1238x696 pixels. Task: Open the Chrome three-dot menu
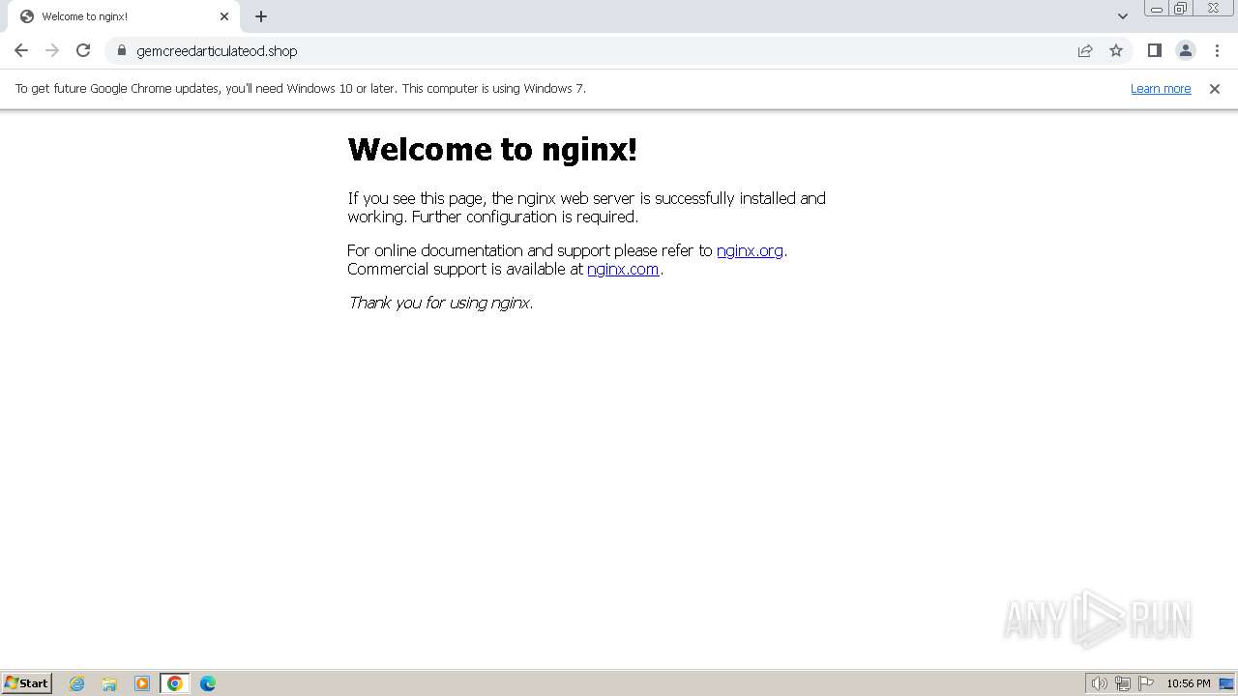tap(1217, 50)
